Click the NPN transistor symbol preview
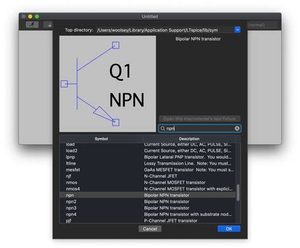 (108, 84)
